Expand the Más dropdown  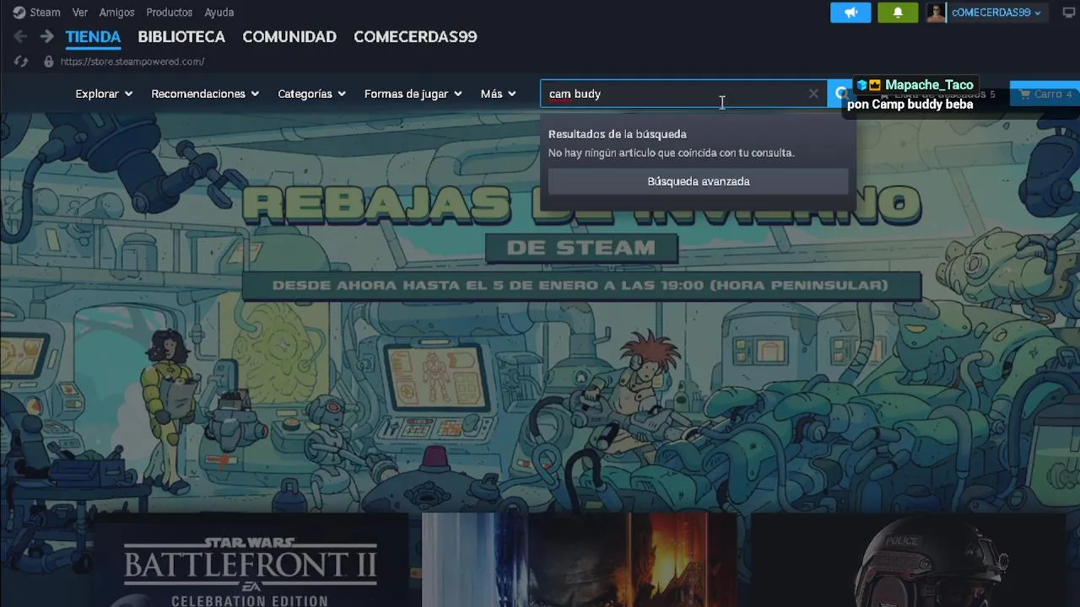pos(498,94)
